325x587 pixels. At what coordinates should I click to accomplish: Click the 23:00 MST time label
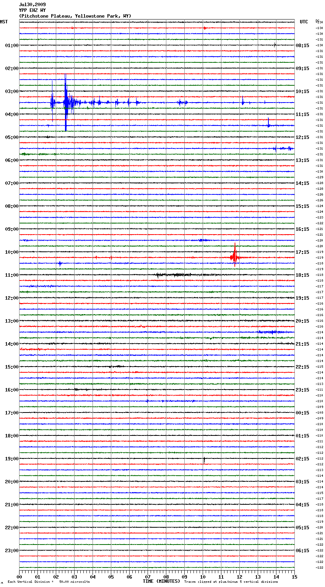pos(12,551)
